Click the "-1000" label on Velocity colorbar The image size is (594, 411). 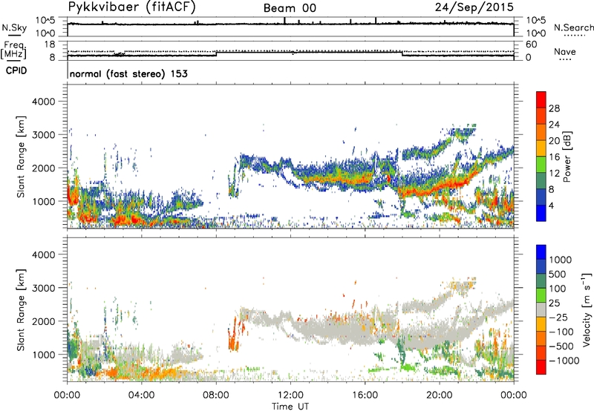(x=564, y=361)
